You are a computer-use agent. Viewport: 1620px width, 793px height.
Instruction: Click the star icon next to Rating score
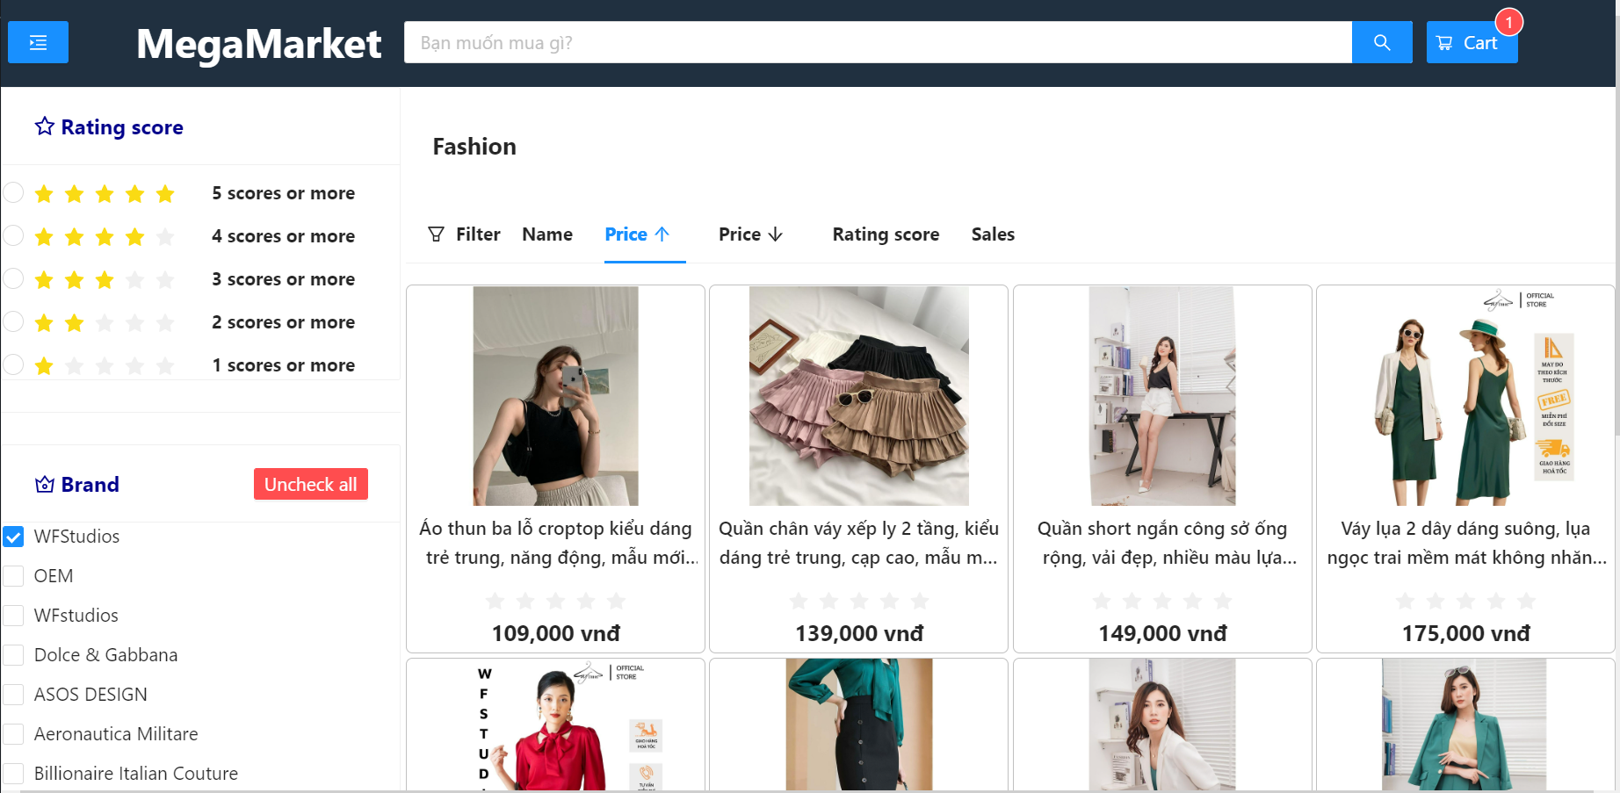click(44, 126)
